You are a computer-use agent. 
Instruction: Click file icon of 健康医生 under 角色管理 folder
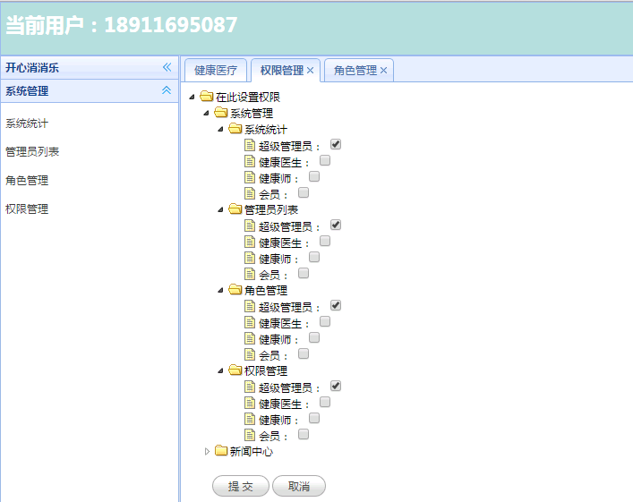250,322
